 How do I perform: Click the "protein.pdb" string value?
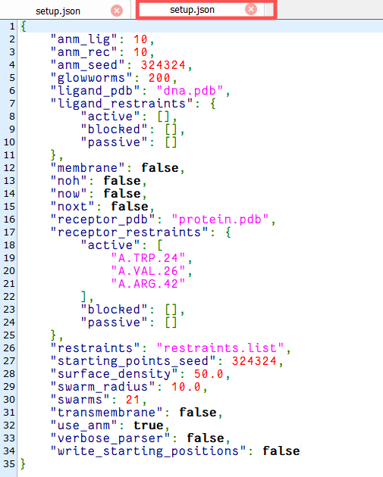click(x=220, y=220)
